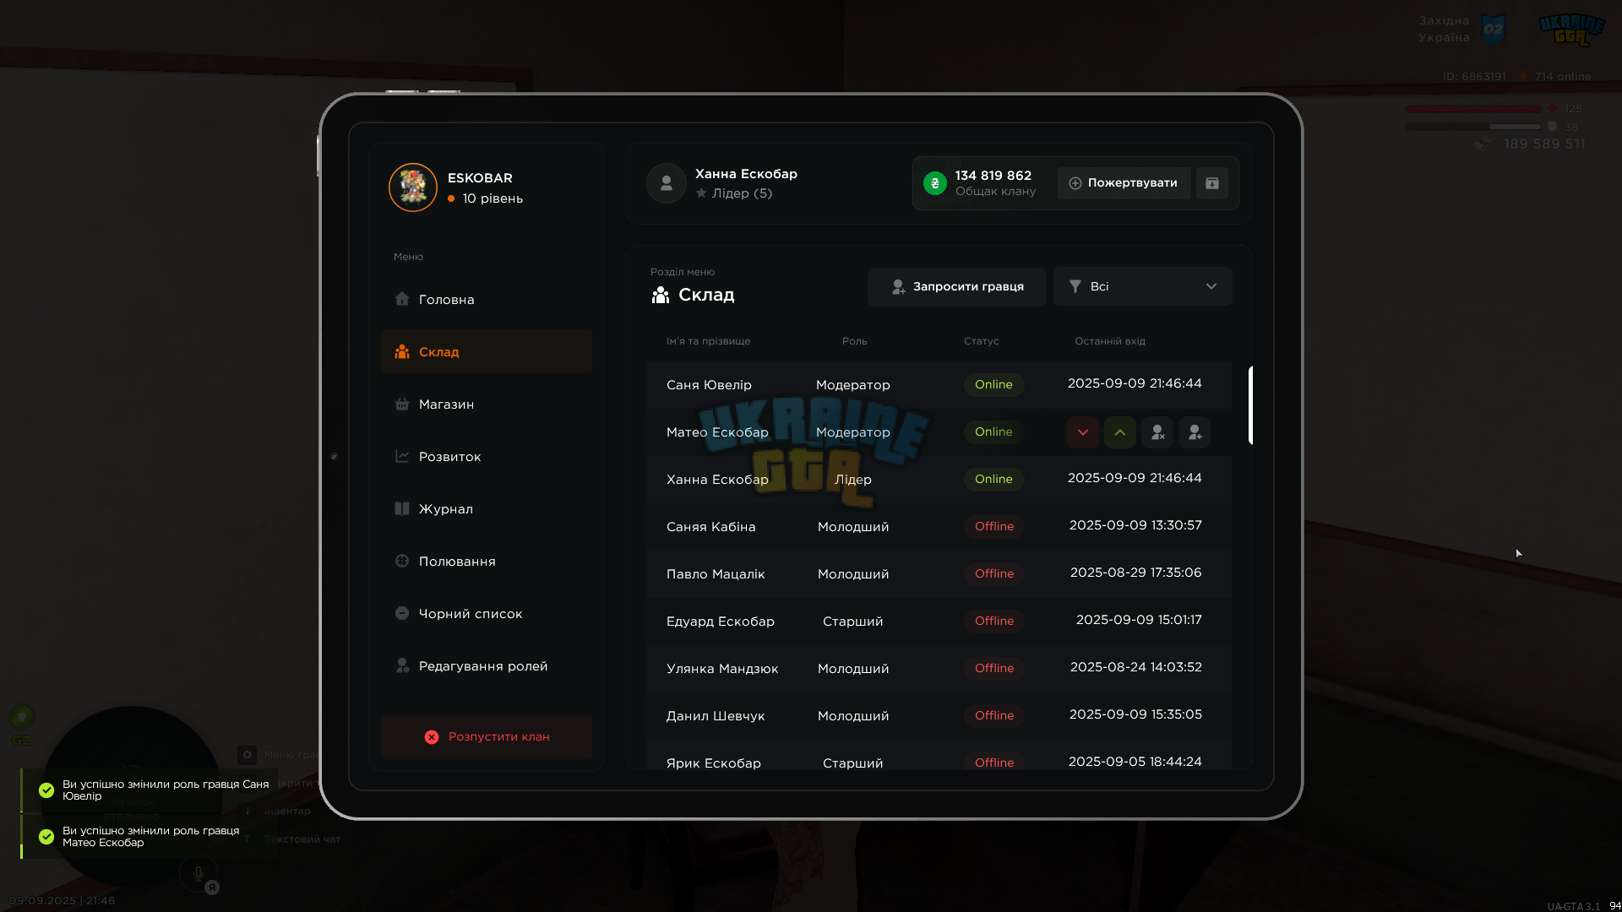Click the Останній вхід column header

[1110, 341]
